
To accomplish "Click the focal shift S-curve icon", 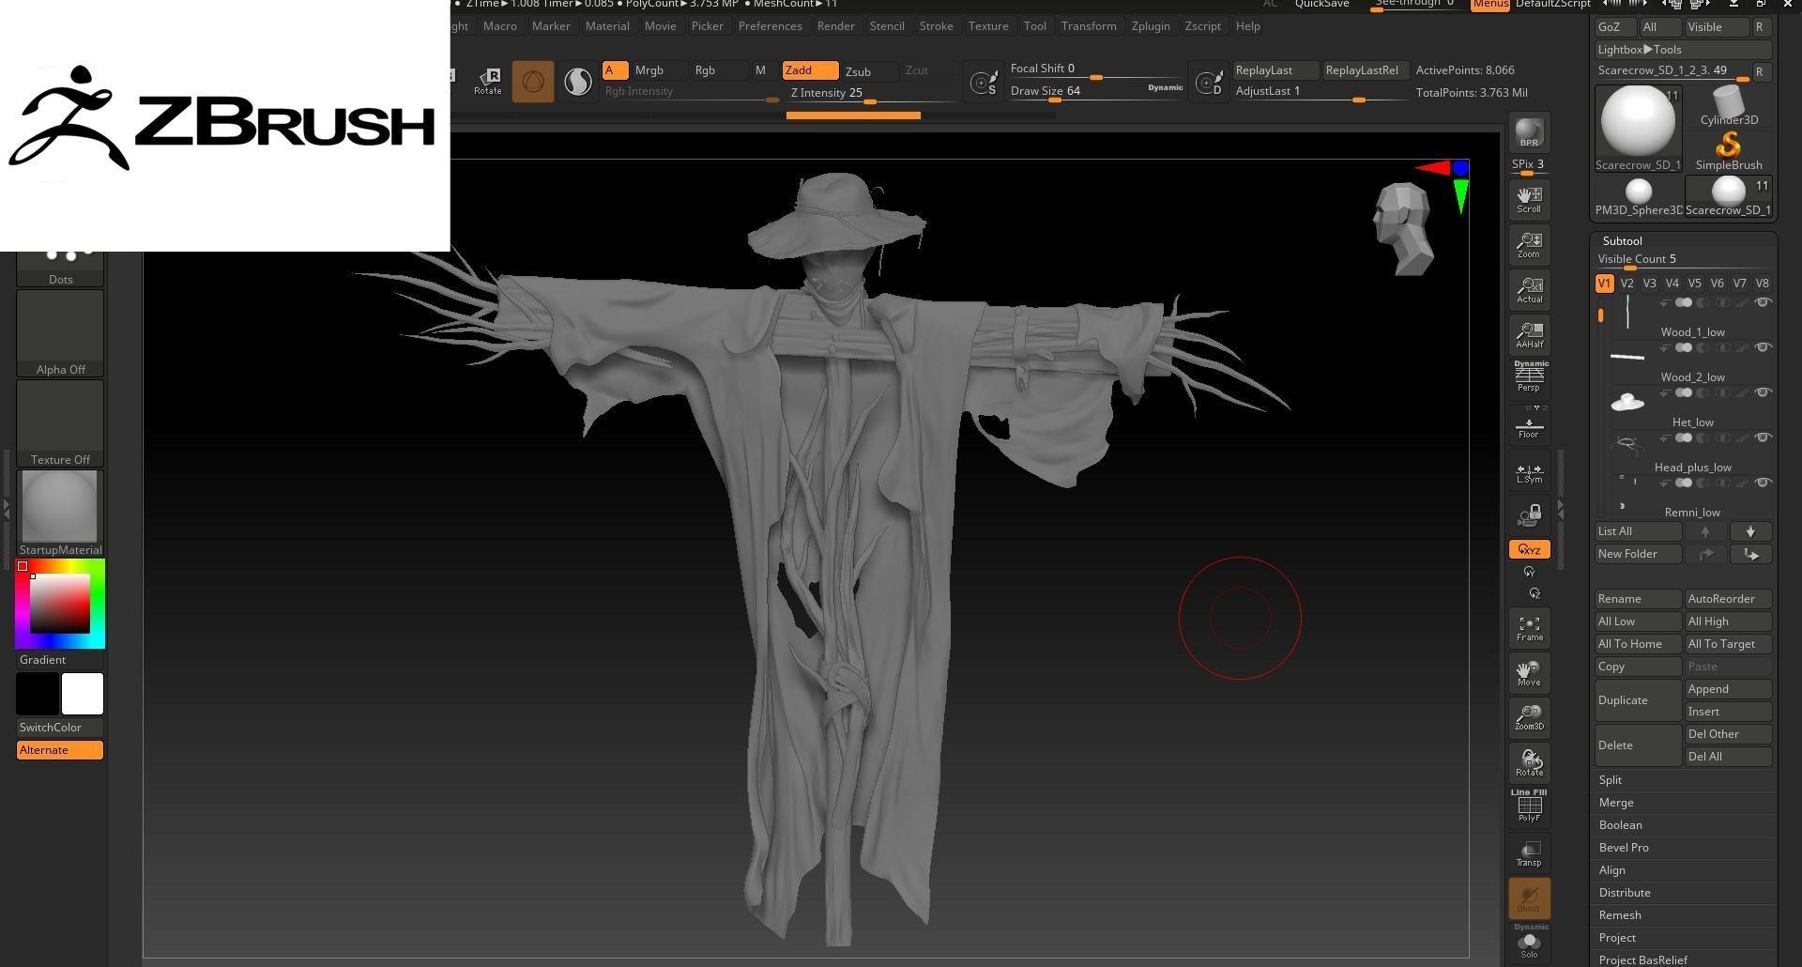I will (x=984, y=83).
